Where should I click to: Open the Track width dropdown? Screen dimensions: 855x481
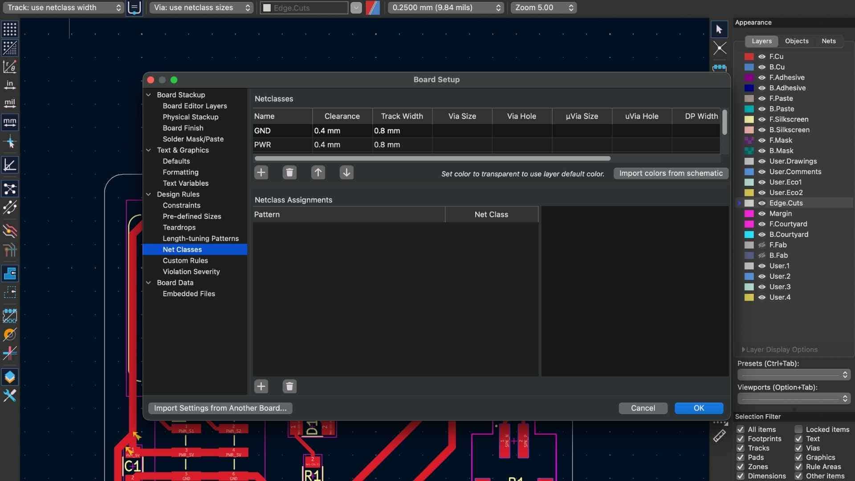63,8
